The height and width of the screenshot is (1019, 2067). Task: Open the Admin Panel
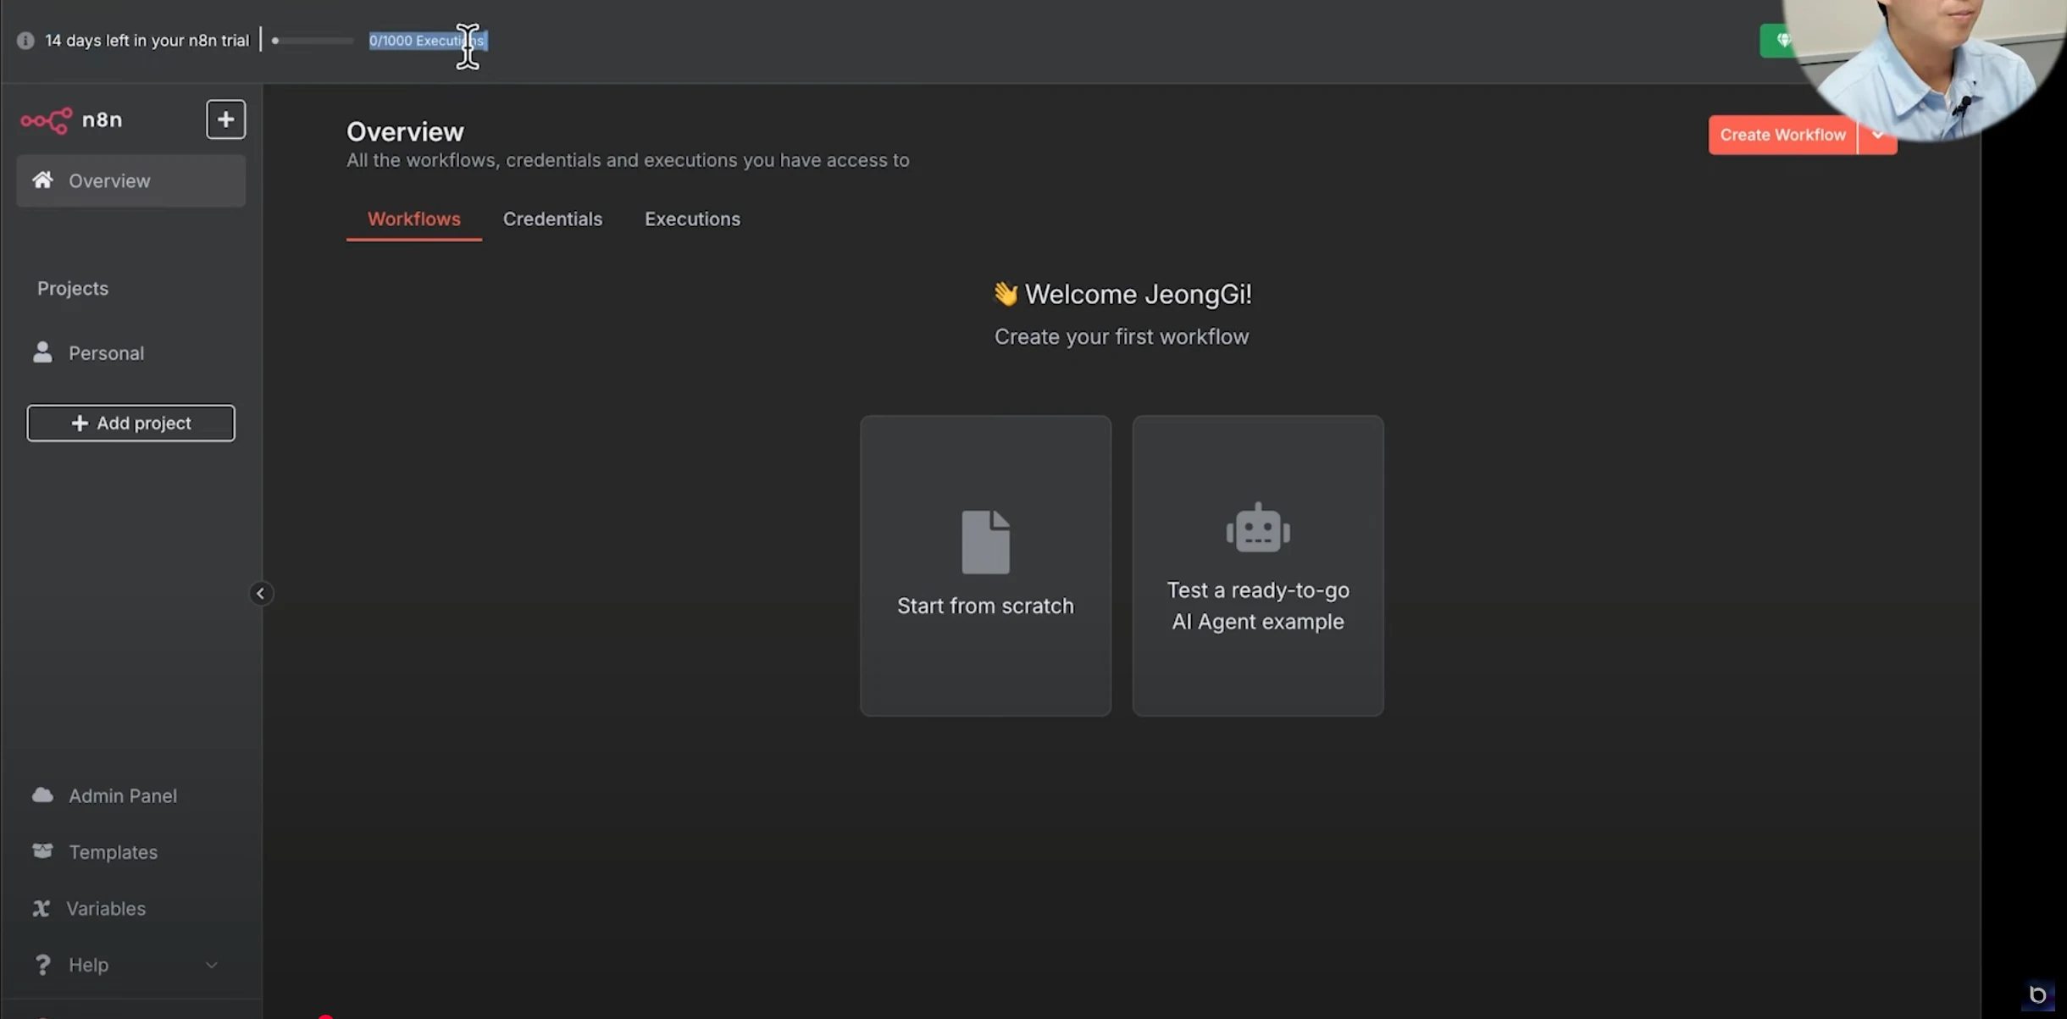[130, 795]
